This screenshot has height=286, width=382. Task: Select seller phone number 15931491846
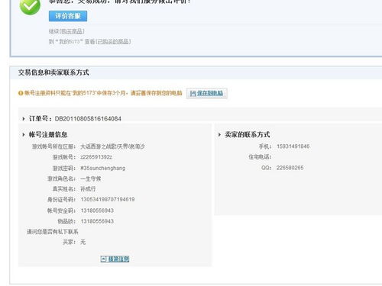[293, 146]
